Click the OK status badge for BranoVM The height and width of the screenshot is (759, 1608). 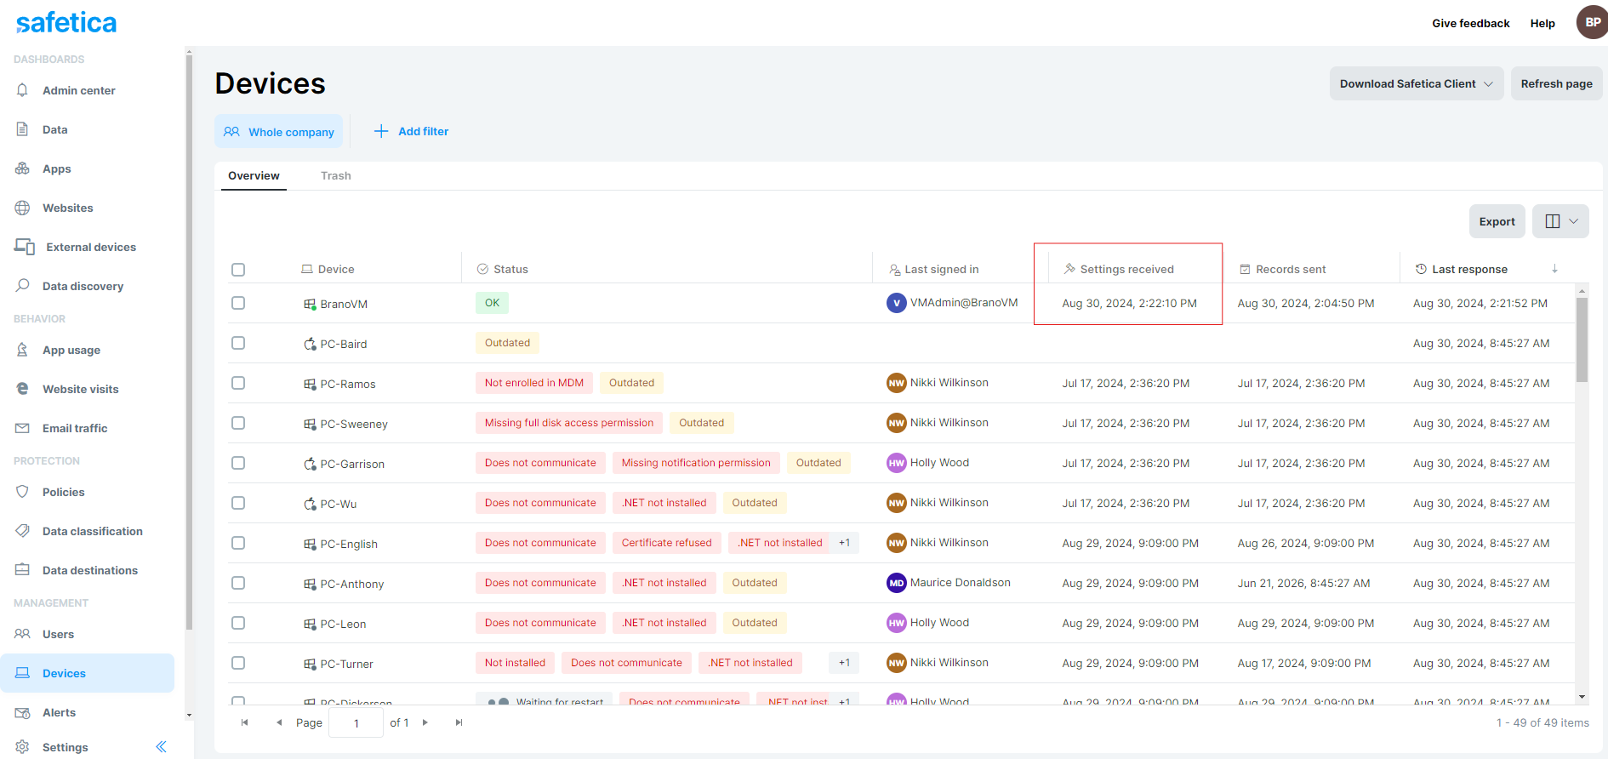492,303
